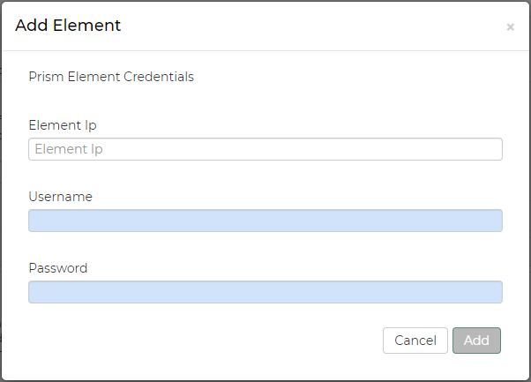The width and height of the screenshot is (531, 382).
Task: Focus the Password text field
Action: (x=265, y=292)
